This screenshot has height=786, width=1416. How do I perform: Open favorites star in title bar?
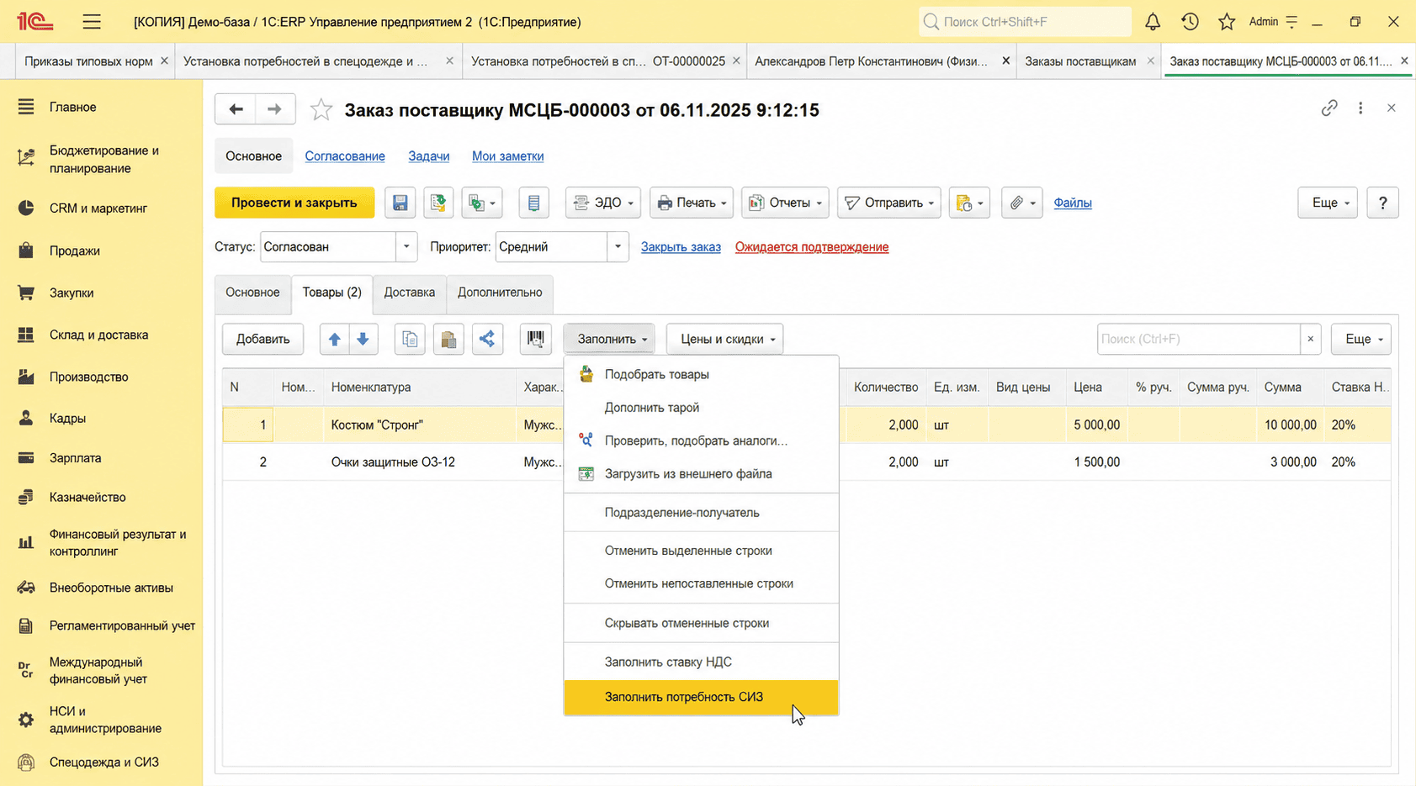1227,22
